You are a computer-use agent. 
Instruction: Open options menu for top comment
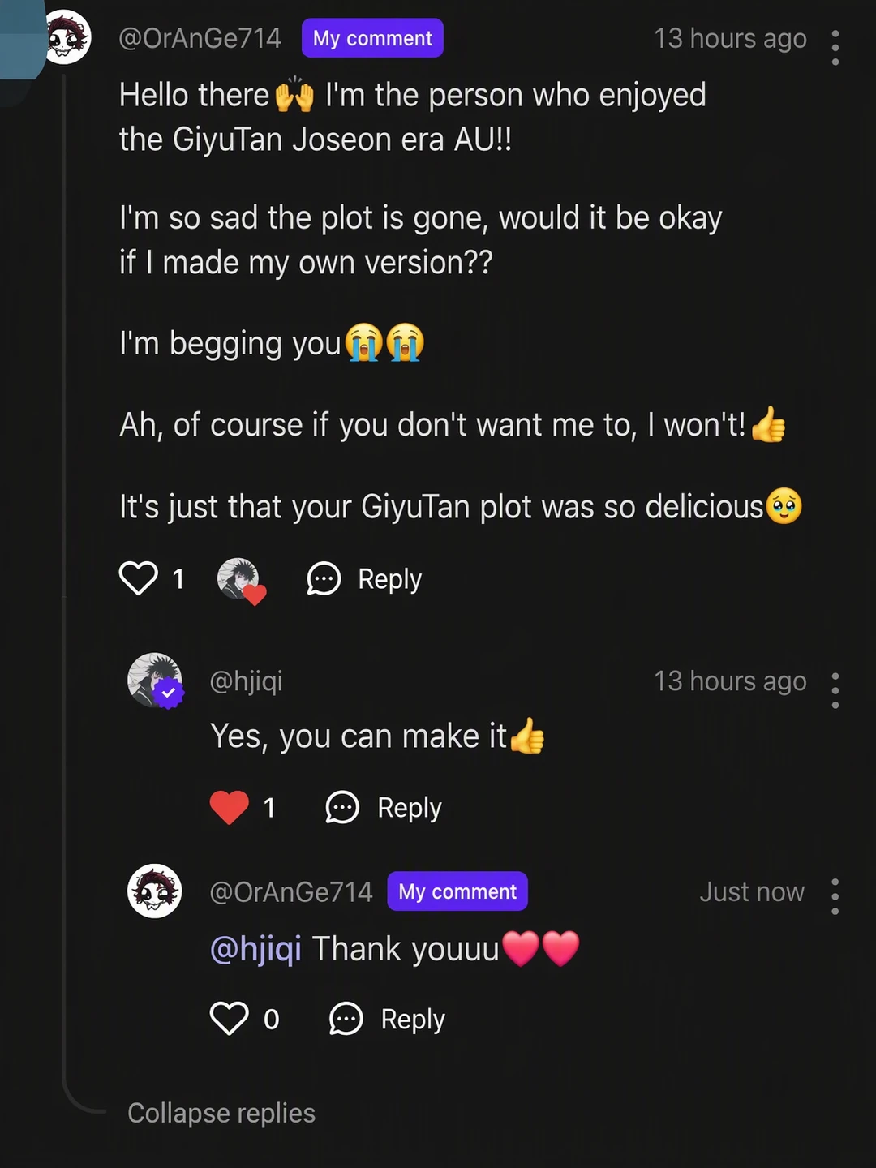coord(835,47)
